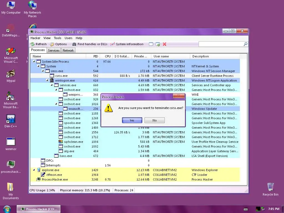
Task: Open the Tools menu
Action: pyautogui.click(x=57, y=38)
